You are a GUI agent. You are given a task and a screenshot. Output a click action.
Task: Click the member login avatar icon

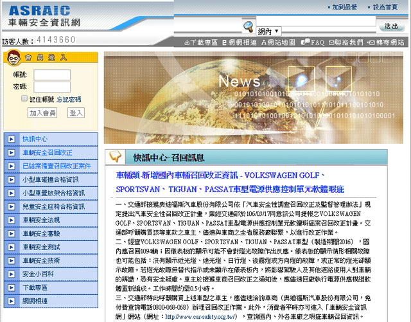pyautogui.click(x=14, y=57)
